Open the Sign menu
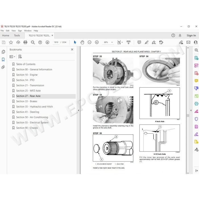 (20, 31)
